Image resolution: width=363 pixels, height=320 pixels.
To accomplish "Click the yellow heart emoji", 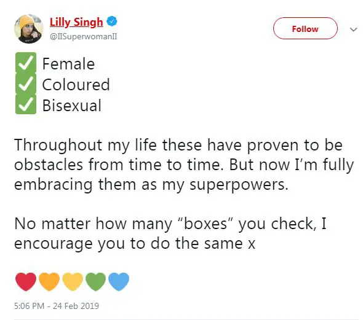I will pos(73,281).
